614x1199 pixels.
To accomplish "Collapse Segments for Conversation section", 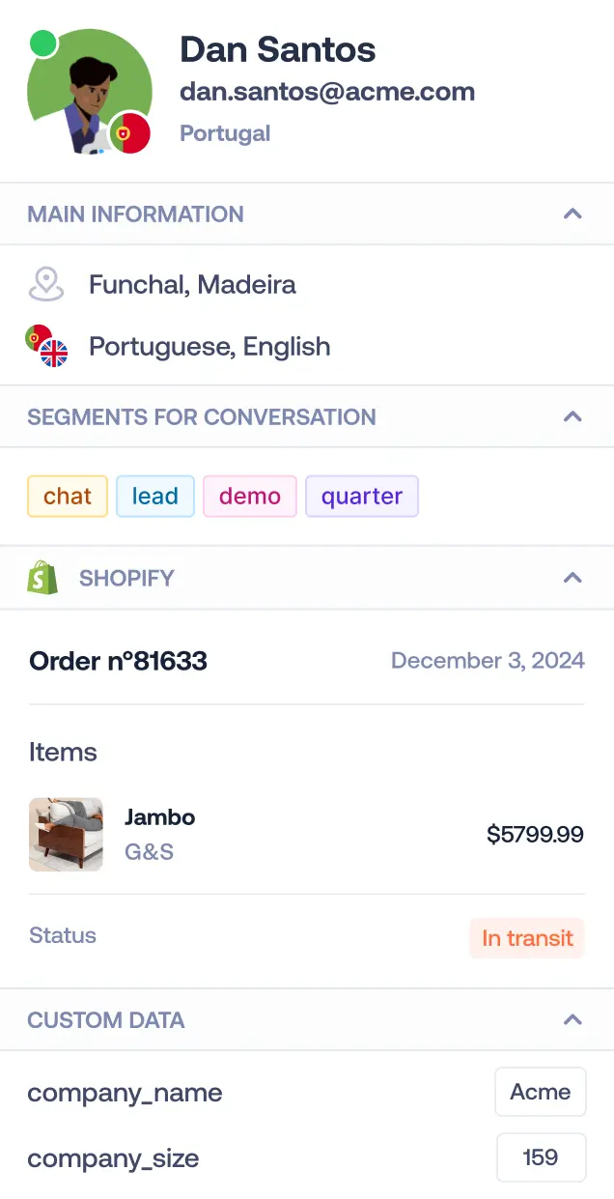I will pos(572,416).
